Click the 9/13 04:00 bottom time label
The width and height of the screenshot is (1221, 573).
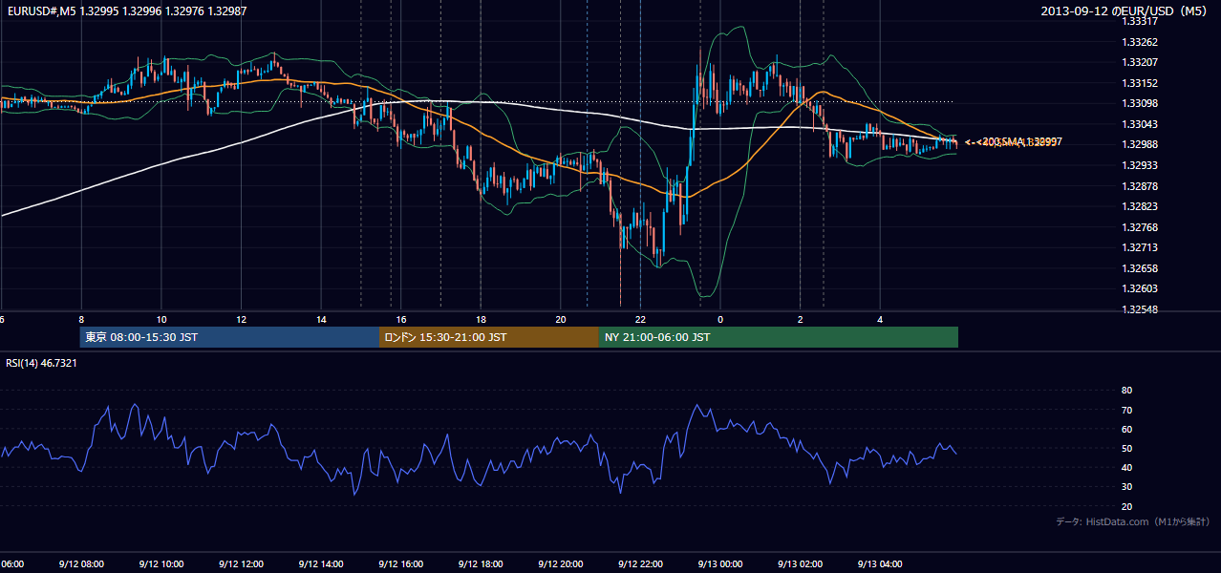pos(879,564)
